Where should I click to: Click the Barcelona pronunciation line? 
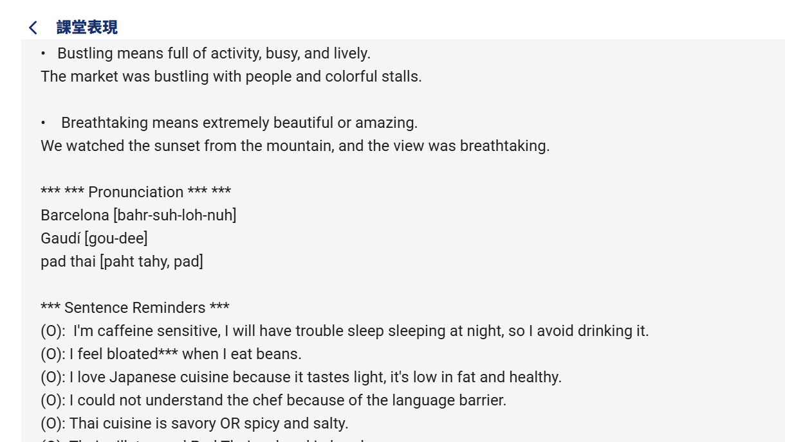point(138,215)
